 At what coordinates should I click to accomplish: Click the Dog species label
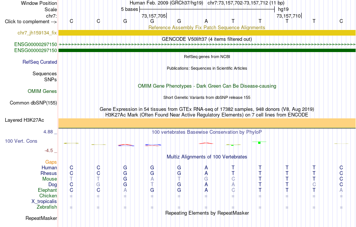pos(52,185)
